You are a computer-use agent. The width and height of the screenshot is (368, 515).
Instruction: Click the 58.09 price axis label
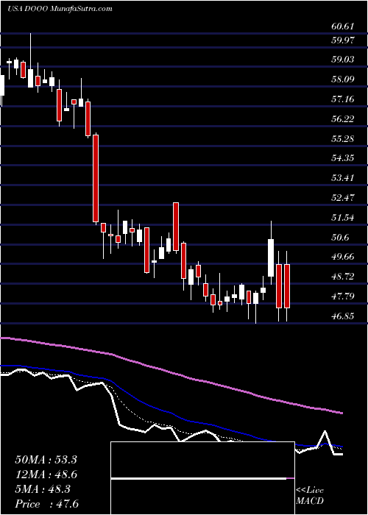pyautogui.click(x=342, y=79)
